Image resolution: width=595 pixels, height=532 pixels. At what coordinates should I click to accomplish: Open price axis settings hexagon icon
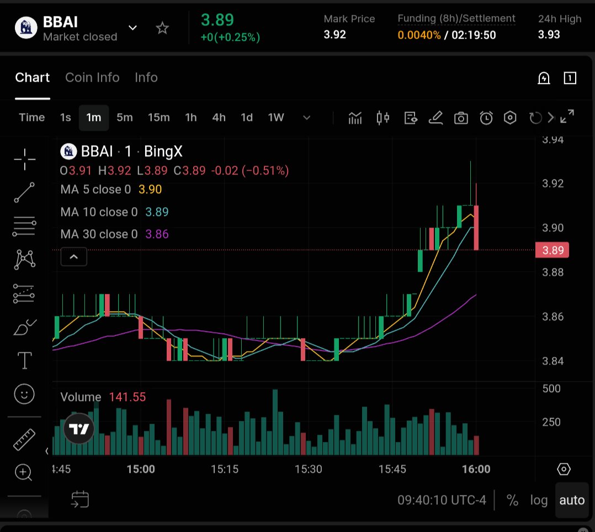click(564, 470)
